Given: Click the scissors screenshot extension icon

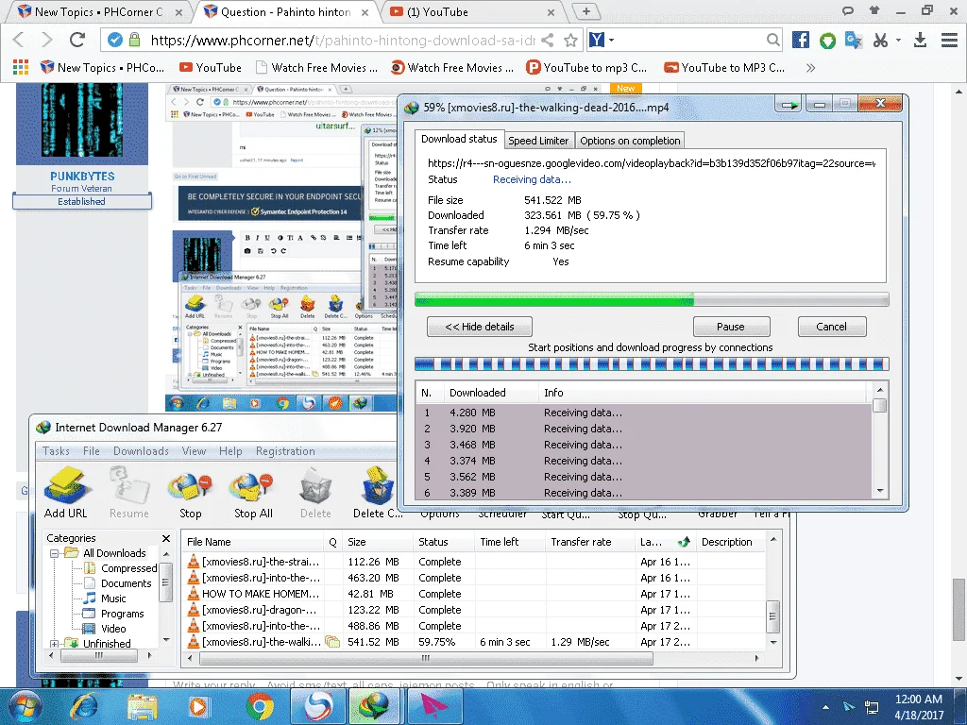Looking at the screenshot, I should tap(881, 40).
